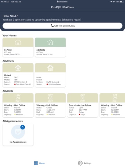125x167 pixels.
Task: Click the NOV 03 2024 date header
Action: 50,98
